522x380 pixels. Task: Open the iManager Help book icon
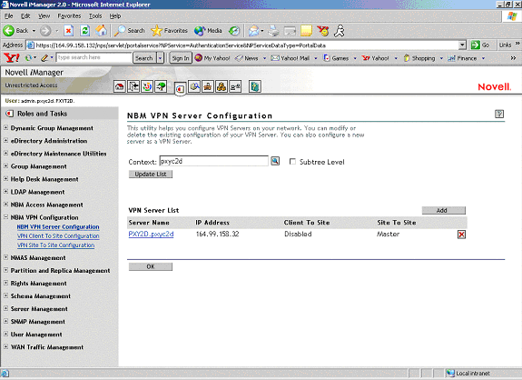pyautogui.click(x=255, y=86)
